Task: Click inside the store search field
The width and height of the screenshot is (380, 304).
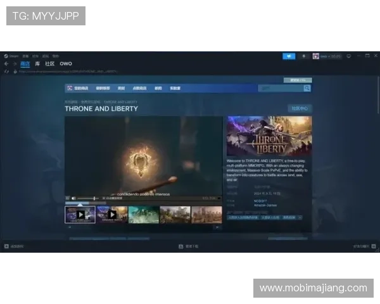Action: click(x=281, y=88)
